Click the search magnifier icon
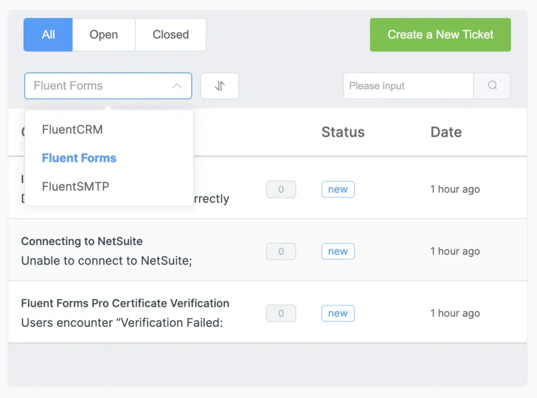Viewport: 537px width, 398px height. tap(492, 85)
